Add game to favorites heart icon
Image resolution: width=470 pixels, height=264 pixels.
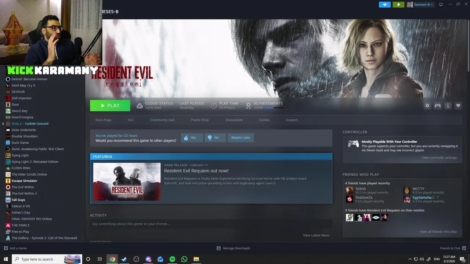click(458, 106)
